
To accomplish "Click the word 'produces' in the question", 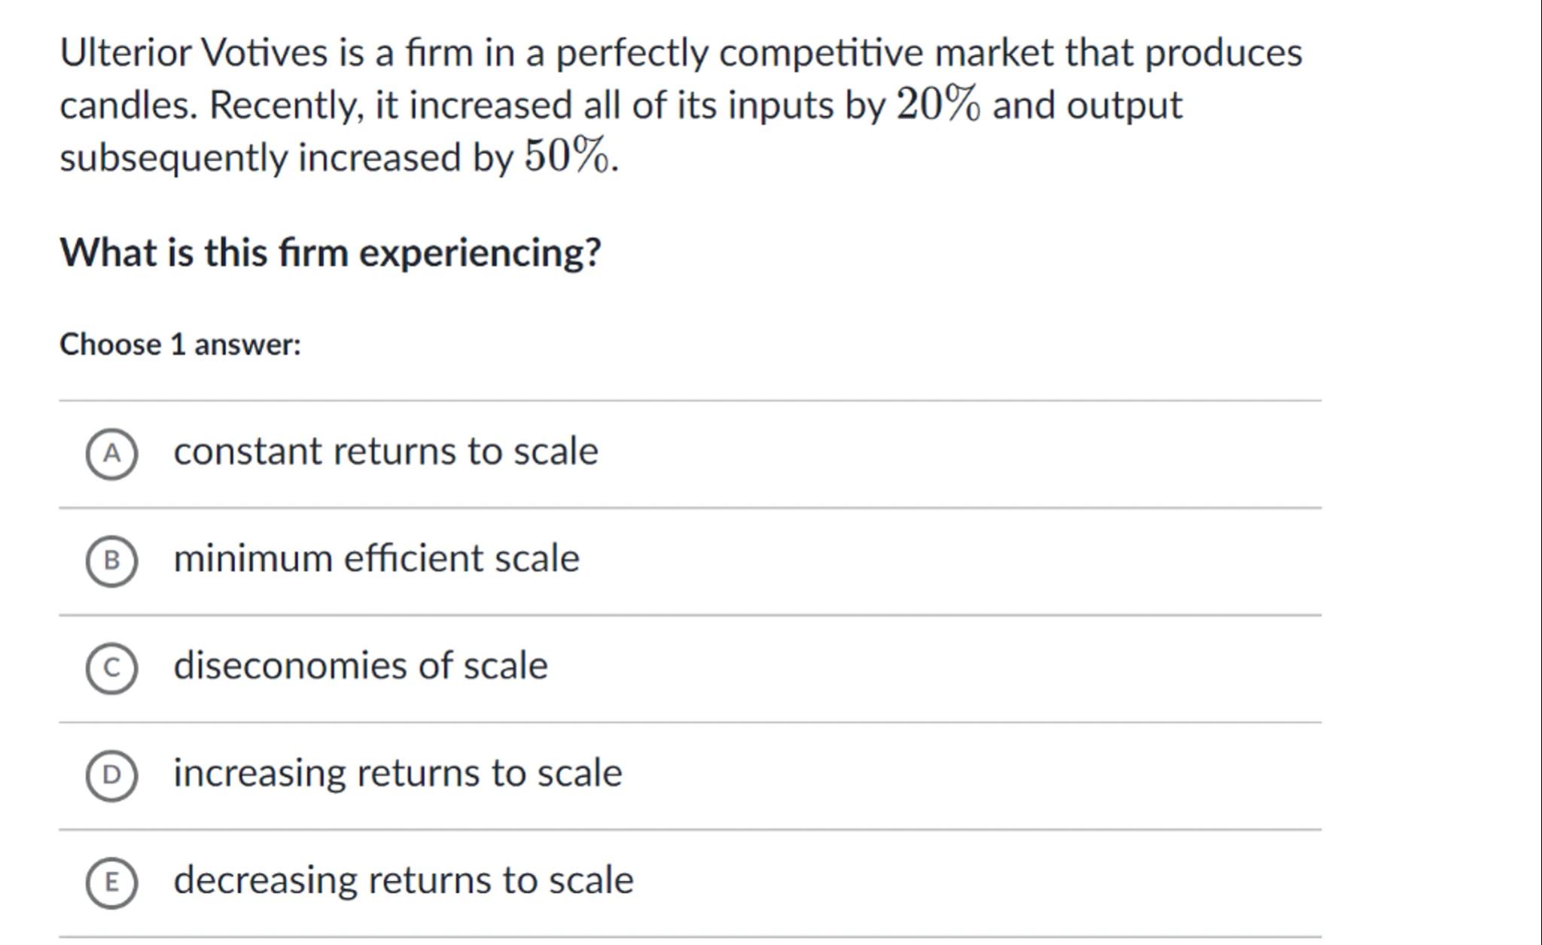I will [1223, 53].
